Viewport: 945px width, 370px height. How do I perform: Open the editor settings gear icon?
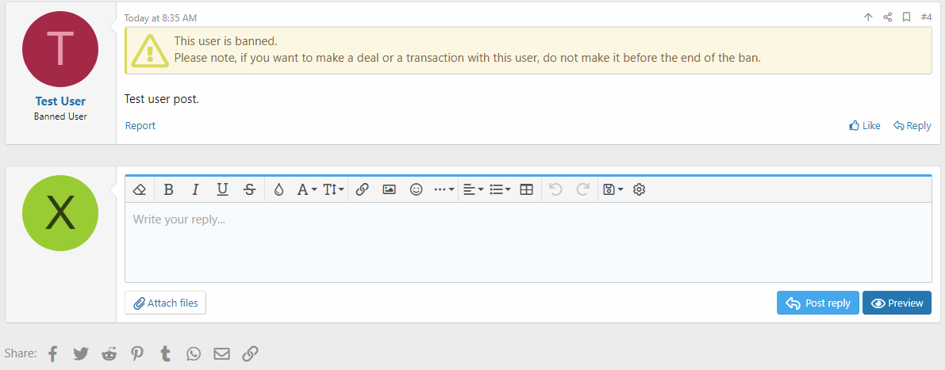[x=640, y=189]
